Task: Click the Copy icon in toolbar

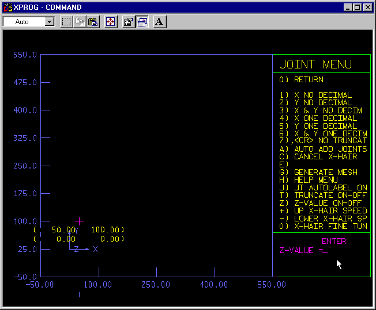Action: [80, 22]
